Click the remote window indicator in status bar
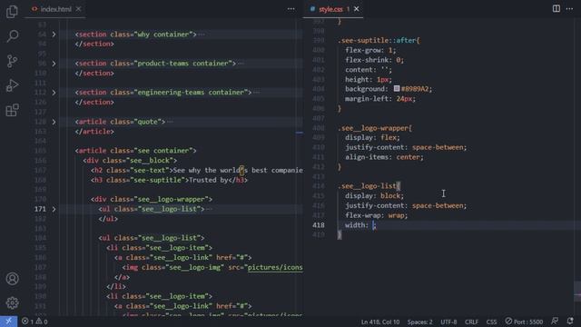This screenshot has width=581, height=327. pyautogui.click(x=8, y=321)
